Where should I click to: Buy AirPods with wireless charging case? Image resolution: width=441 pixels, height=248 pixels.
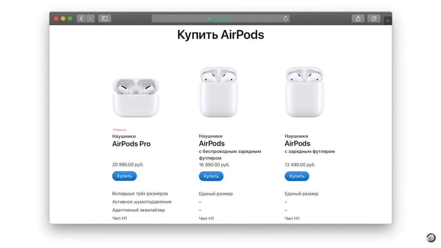pyautogui.click(x=211, y=176)
